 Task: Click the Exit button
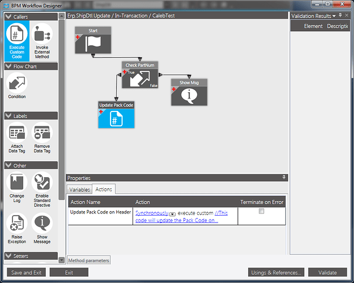coord(69,272)
